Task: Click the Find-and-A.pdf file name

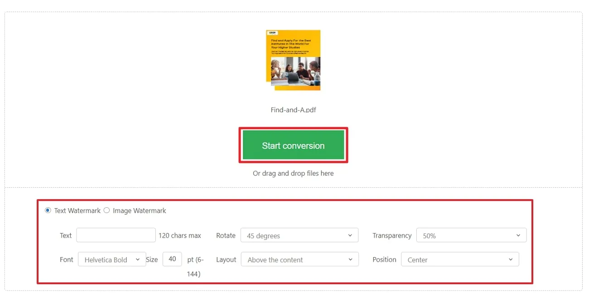Action: tap(293, 110)
